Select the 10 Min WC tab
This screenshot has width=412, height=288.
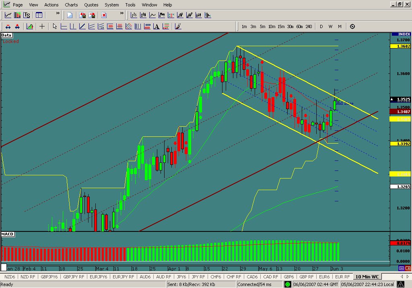tap(367, 277)
